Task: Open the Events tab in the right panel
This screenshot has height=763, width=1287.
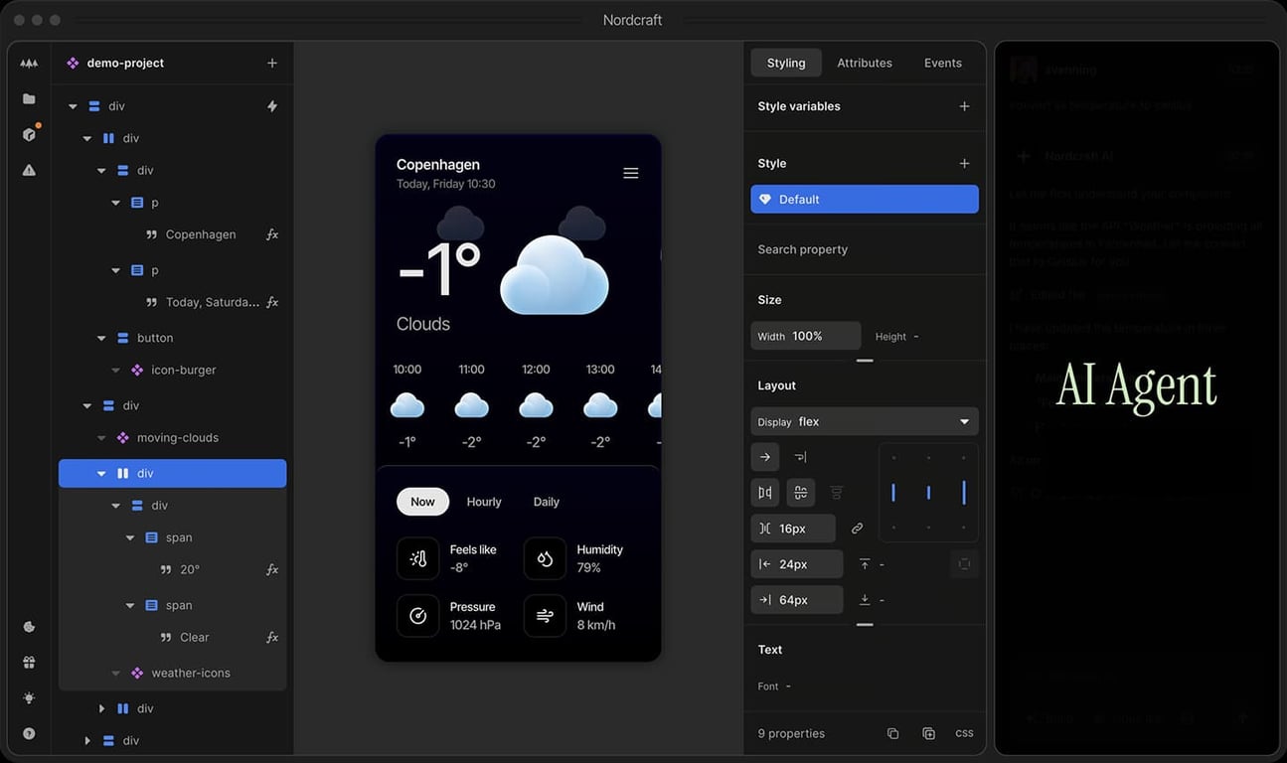Action: [x=942, y=62]
